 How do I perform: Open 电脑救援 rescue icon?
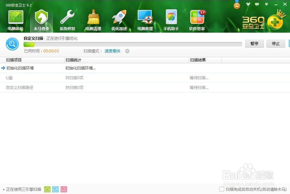[145, 20]
